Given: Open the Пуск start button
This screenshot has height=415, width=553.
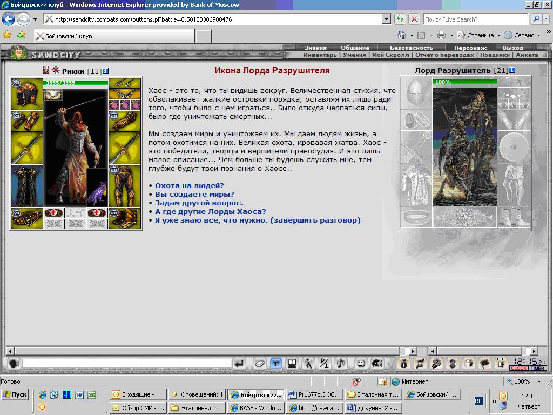Looking at the screenshot, I should [x=15, y=394].
